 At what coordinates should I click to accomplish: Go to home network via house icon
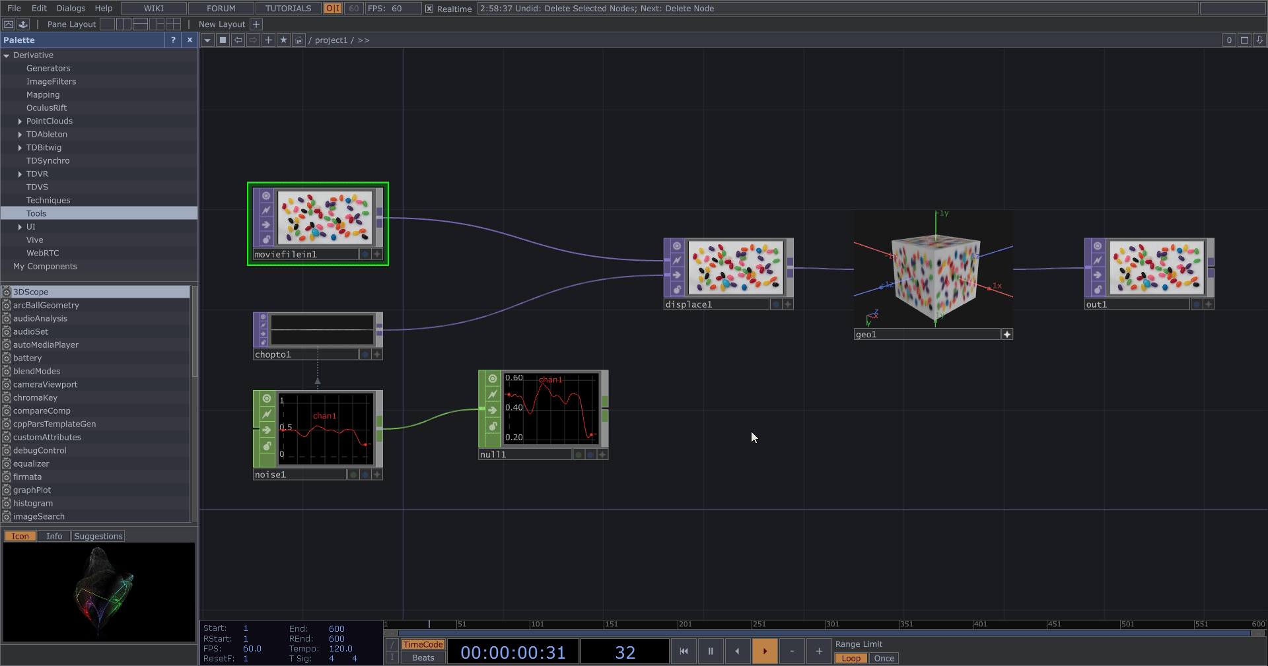(x=299, y=40)
